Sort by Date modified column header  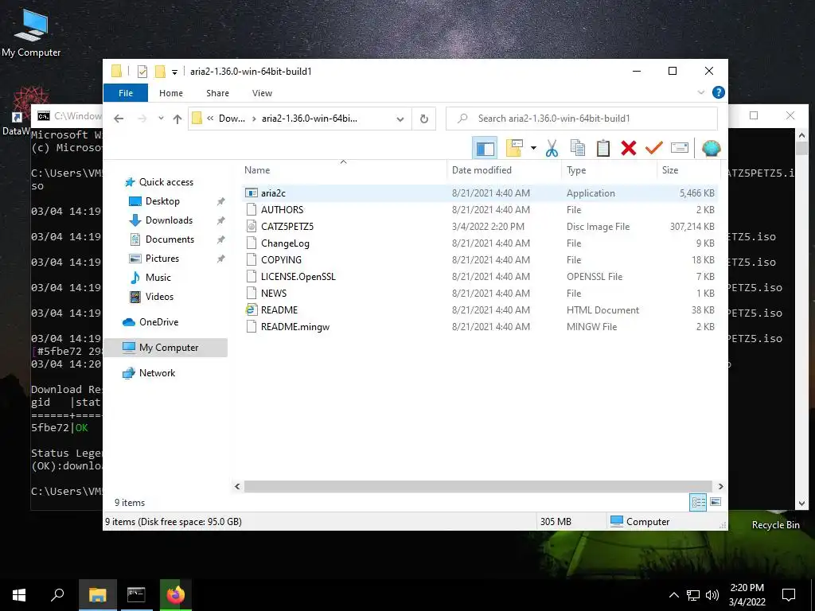tap(504, 170)
